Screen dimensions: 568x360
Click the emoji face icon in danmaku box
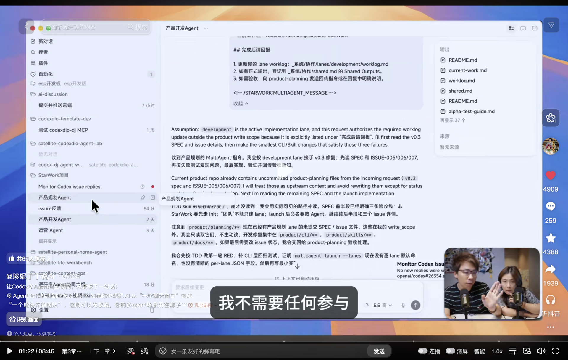(163, 351)
